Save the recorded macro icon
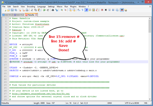The width and height of the screenshot is (153, 106). point(117,10)
